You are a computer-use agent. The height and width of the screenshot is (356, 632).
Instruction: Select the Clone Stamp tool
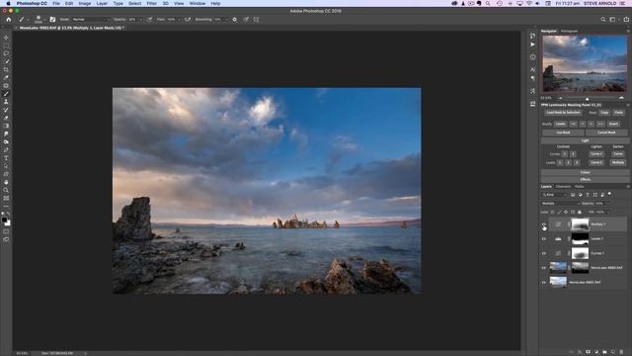pos(6,102)
